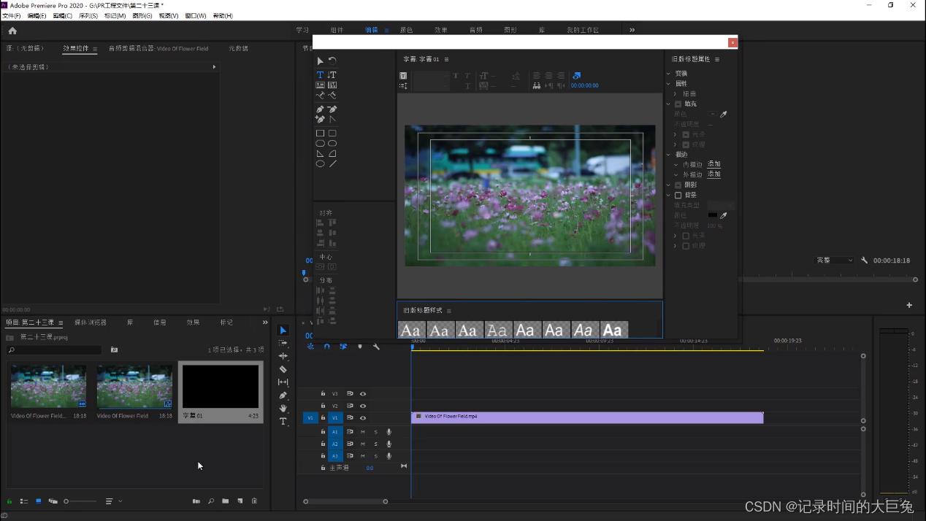Toggle the snap magnet in timeline

coord(327,347)
